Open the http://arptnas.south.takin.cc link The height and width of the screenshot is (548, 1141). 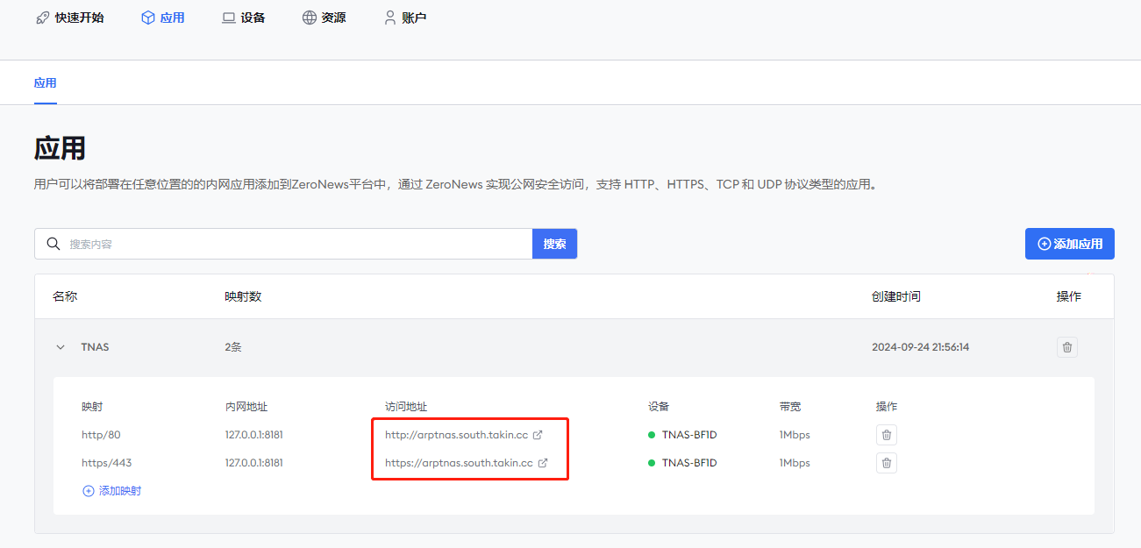click(x=456, y=435)
